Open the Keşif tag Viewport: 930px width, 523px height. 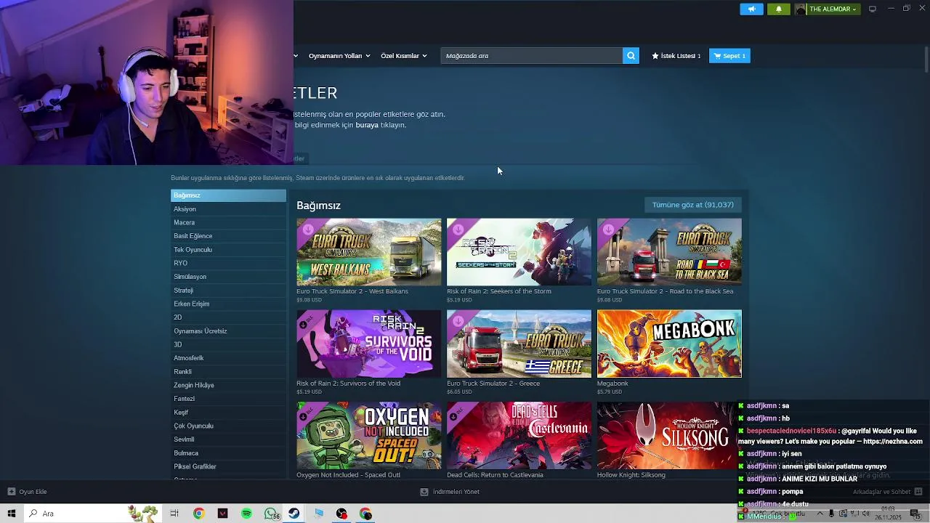click(228, 413)
